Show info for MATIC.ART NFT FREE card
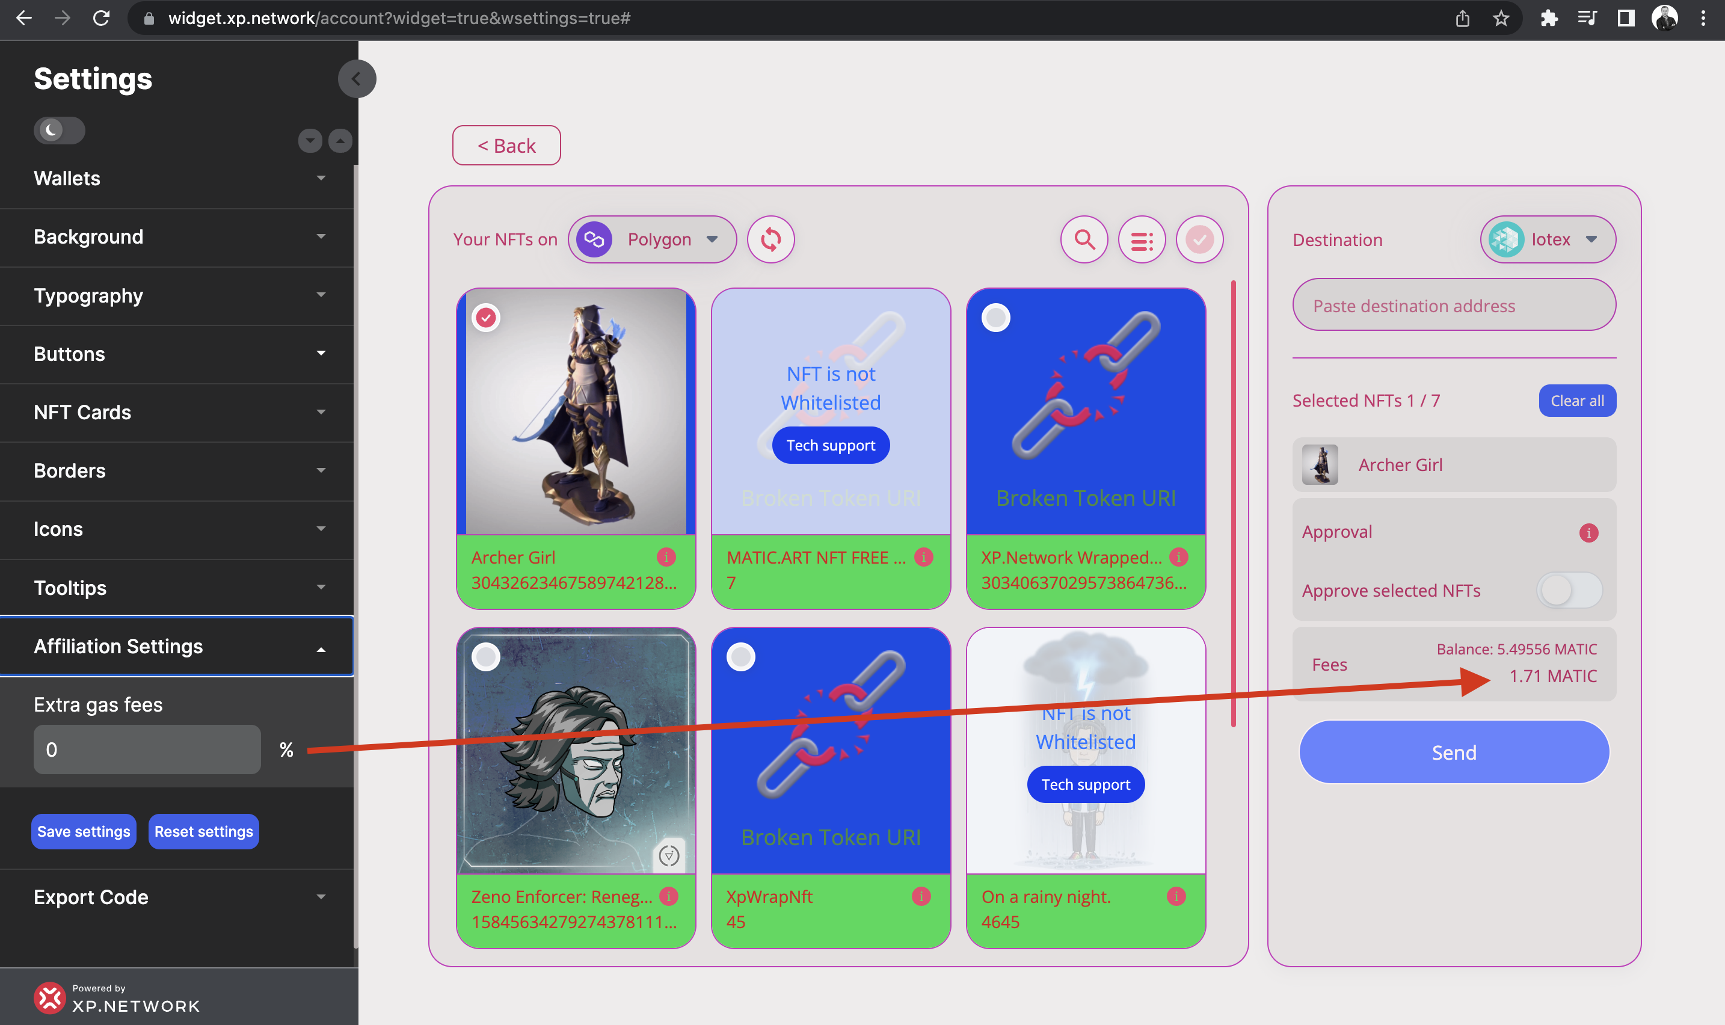 [923, 556]
